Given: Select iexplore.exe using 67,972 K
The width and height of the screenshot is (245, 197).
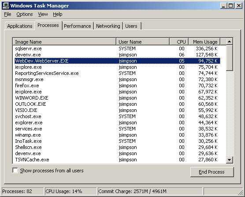Looking at the screenshot, I should pos(117,92).
